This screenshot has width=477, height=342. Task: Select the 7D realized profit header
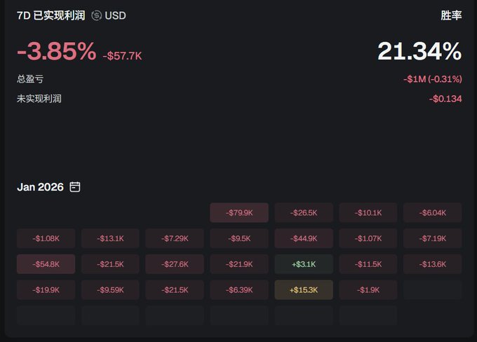51,15
